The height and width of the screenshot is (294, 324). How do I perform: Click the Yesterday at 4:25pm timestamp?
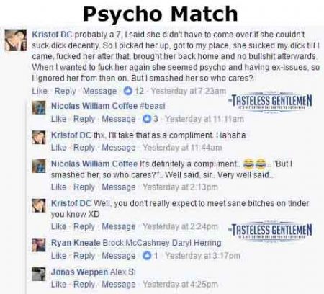pos(180,285)
